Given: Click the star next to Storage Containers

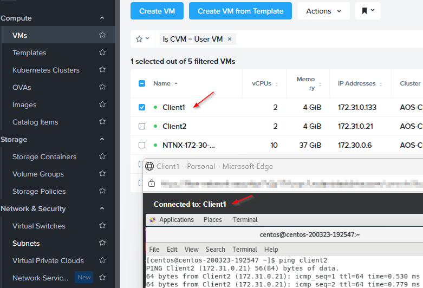Looking at the screenshot, I should click(102, 156).
